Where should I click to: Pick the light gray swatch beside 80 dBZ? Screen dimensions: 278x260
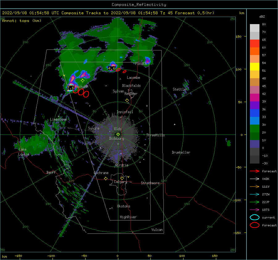pyautogui.click(x=255, y=28)
